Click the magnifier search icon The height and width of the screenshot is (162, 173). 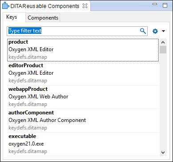click(143, 31)
